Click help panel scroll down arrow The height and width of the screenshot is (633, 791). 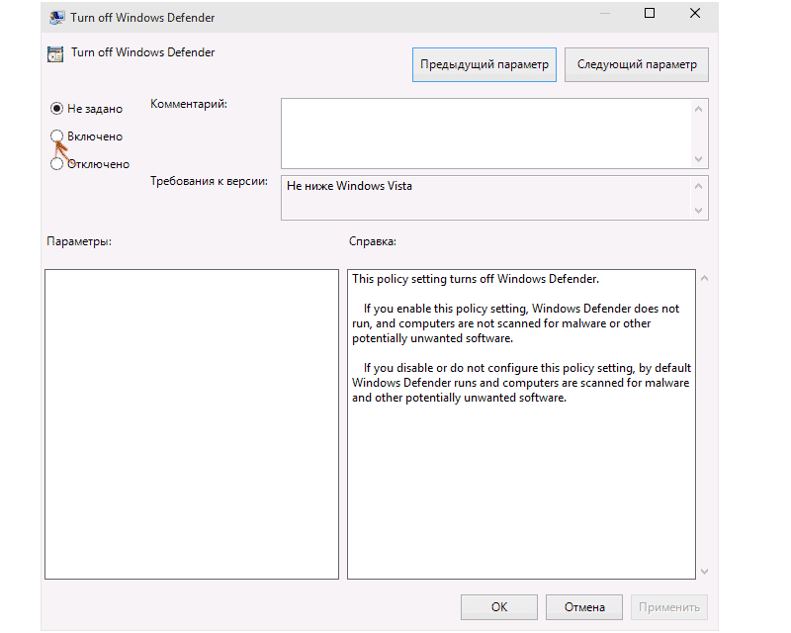point(704,572)
